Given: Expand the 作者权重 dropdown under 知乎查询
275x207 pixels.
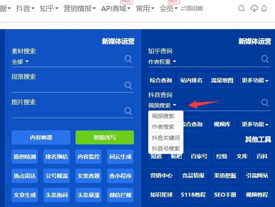Looking at the screenshot, I should (162, 62).
